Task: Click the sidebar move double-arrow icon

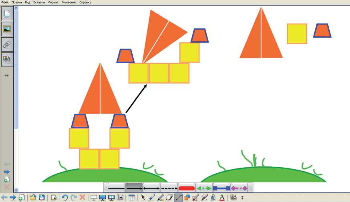Action: pyautogui.click(x=6, y=76)
